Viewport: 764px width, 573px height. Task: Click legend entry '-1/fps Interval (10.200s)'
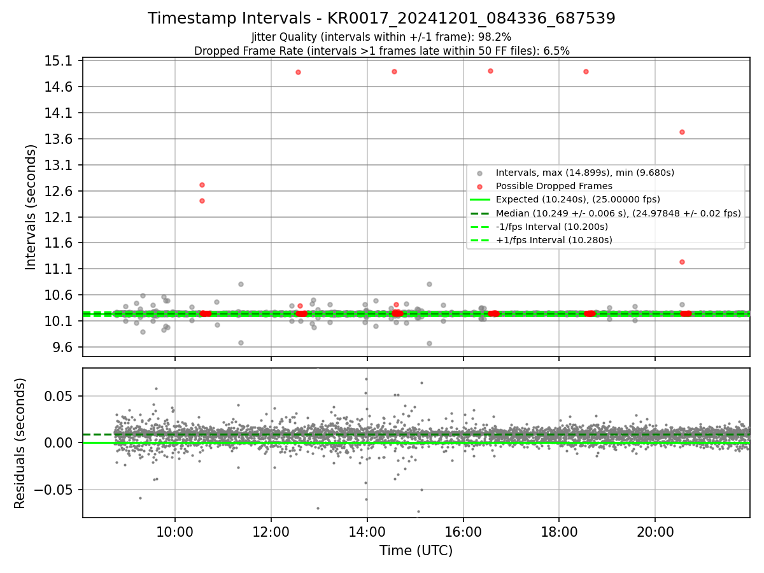[552, 227]
